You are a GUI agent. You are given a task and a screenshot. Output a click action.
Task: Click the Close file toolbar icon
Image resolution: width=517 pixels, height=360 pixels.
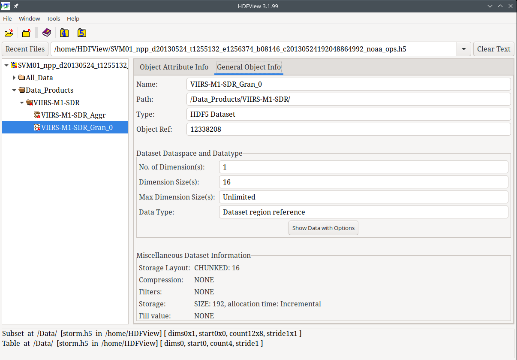[27, 33]
